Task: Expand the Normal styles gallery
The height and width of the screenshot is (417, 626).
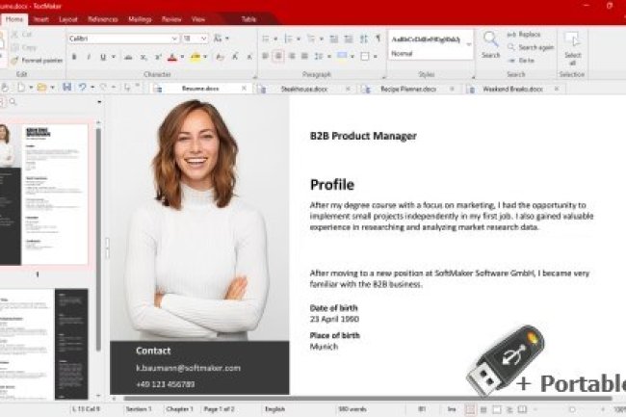Action: click(469, 44)
